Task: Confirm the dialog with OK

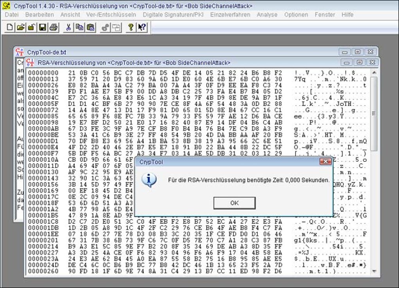Action: coord(234,203)
